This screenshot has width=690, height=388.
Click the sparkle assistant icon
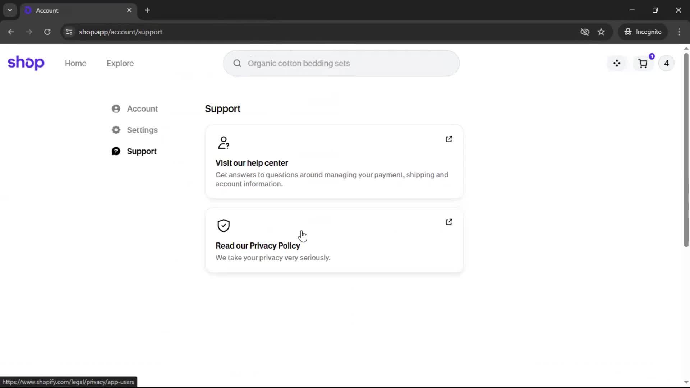tap(617, 63)
